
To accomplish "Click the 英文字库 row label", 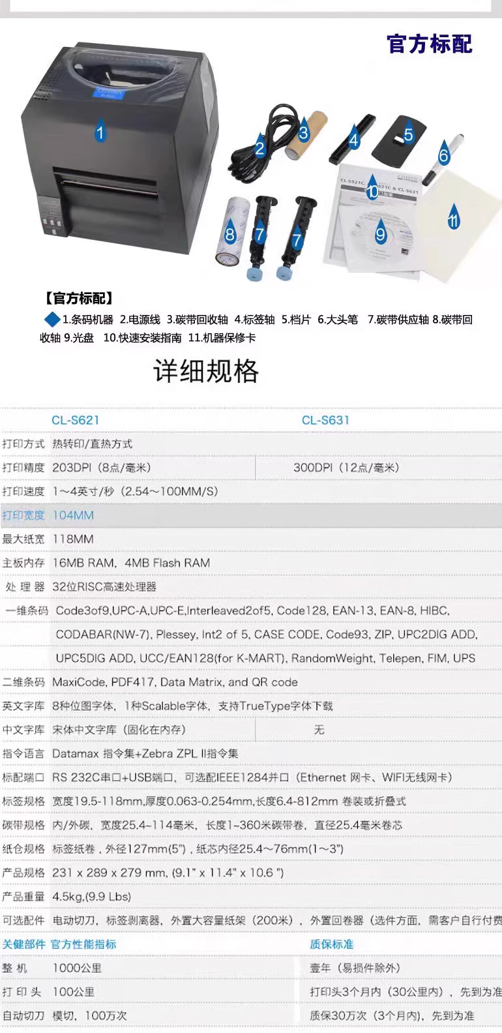I will coord(23,706).
